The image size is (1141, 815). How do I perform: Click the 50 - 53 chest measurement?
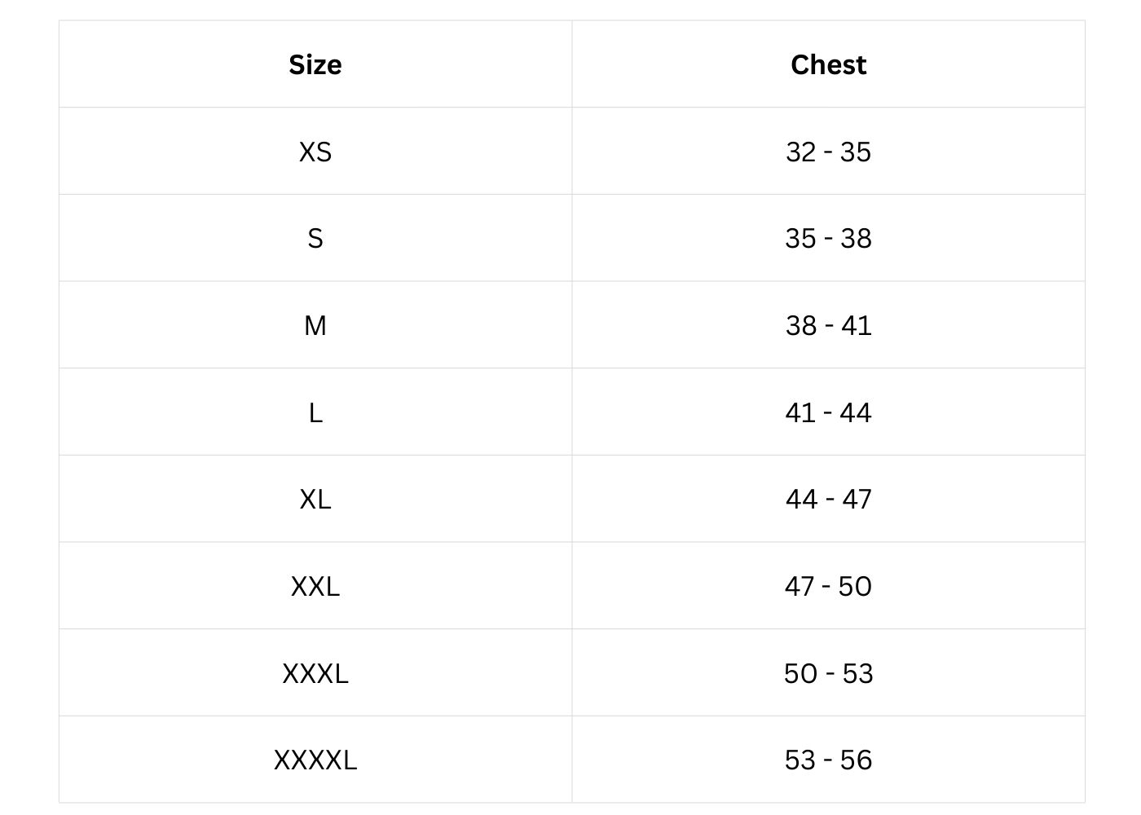tap(828, 673)
